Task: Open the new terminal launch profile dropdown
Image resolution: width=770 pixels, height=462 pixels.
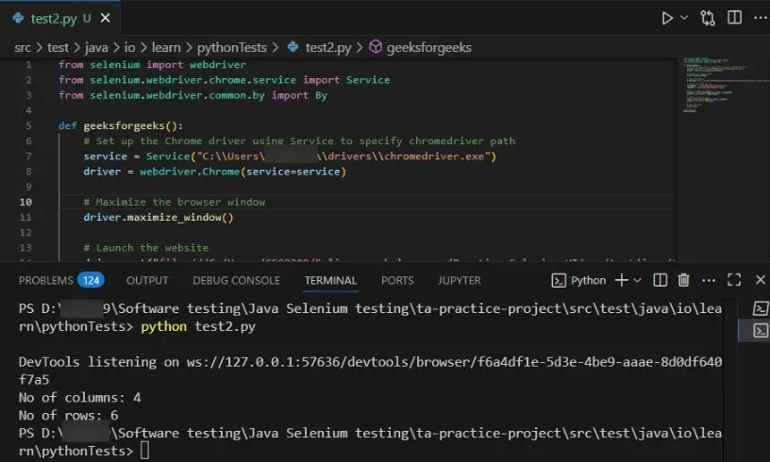Action: point(637,280)
